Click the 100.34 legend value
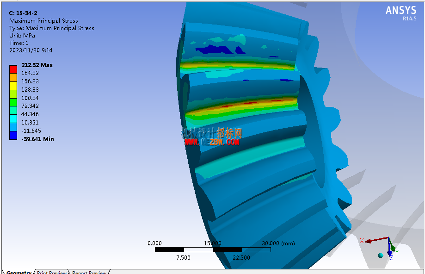425x274 pixels. [30, 98]
